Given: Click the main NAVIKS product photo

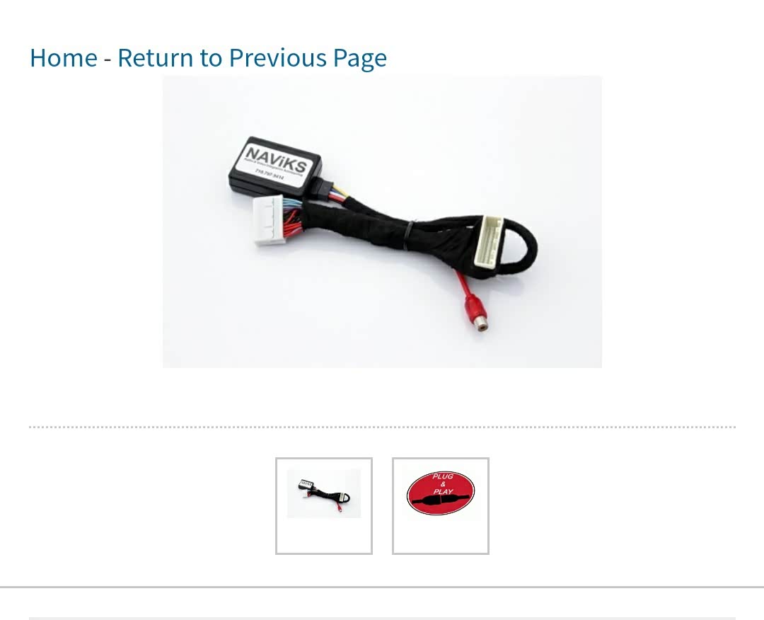Looking at the screenshot, I should coord(382,222).
